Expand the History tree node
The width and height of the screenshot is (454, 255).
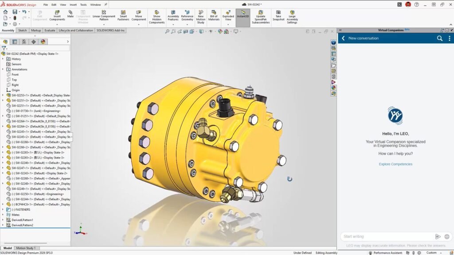(3, 59)
